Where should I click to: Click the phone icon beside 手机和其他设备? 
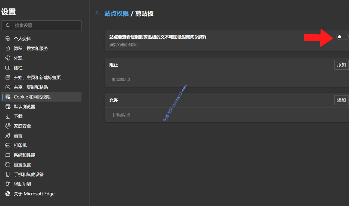[8, 174]
